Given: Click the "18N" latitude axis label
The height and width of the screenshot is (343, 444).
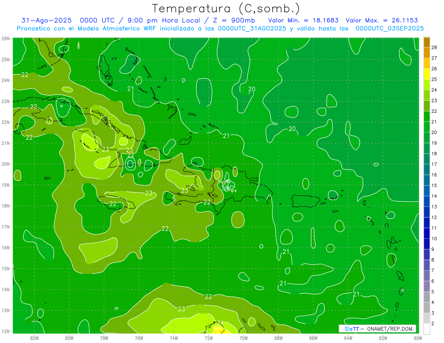Looking at the screenshot, I should coord(6,206).
